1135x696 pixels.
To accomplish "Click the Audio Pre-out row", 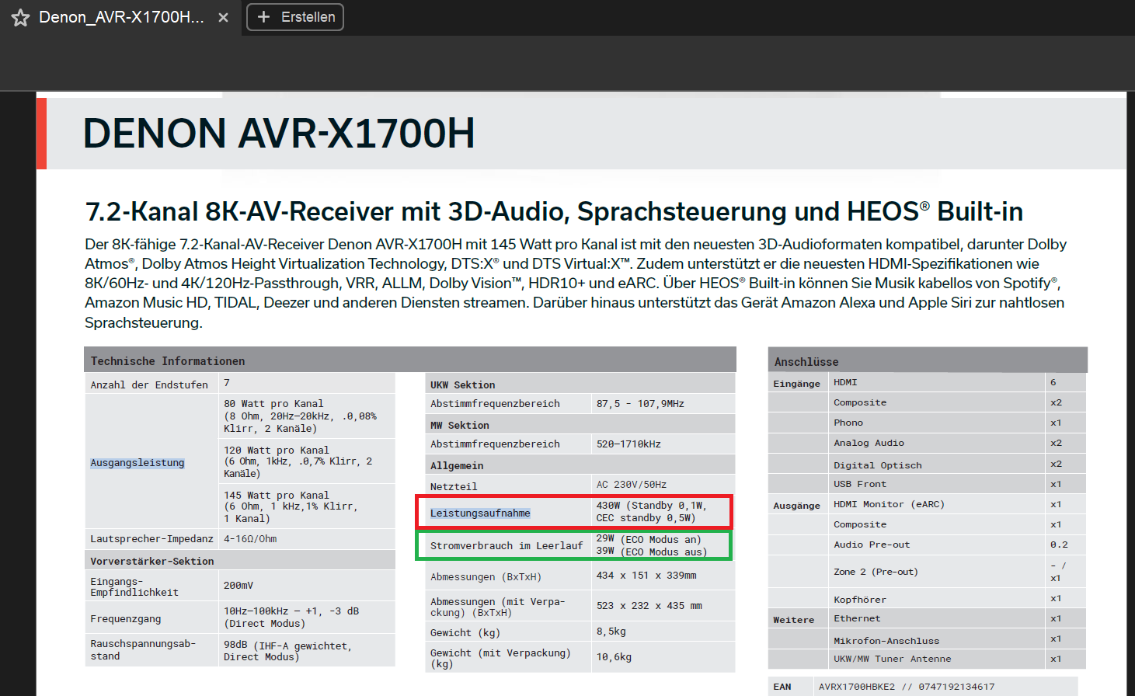I will (x=957, y=545).
